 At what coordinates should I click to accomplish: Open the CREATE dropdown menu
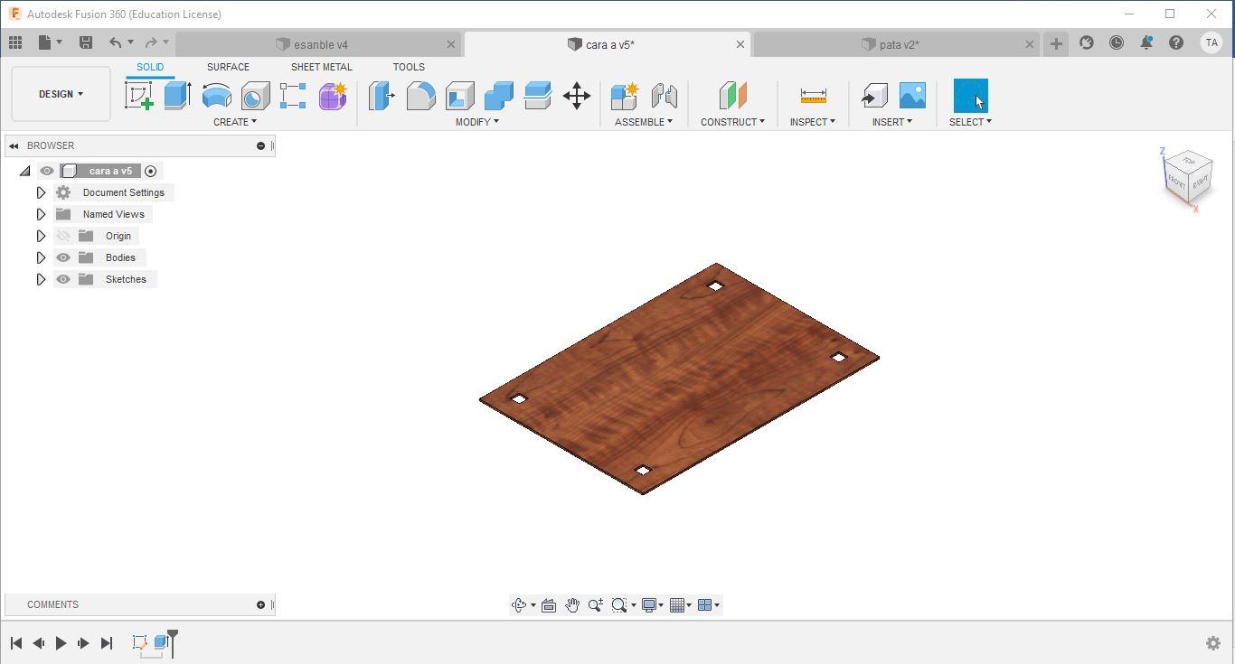tap(235, 122)
